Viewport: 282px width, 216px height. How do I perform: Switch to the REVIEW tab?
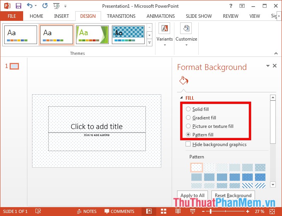coord(231,16)
